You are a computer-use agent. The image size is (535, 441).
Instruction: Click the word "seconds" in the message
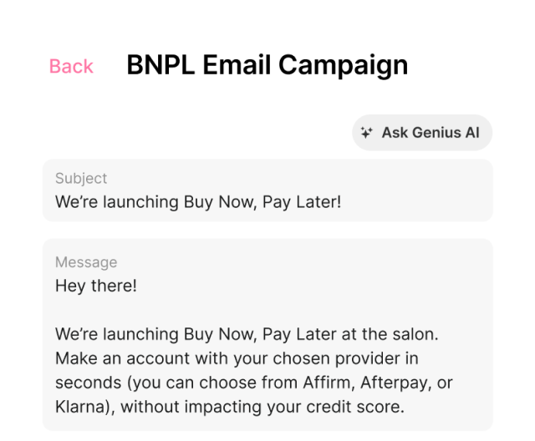point(84,383)
